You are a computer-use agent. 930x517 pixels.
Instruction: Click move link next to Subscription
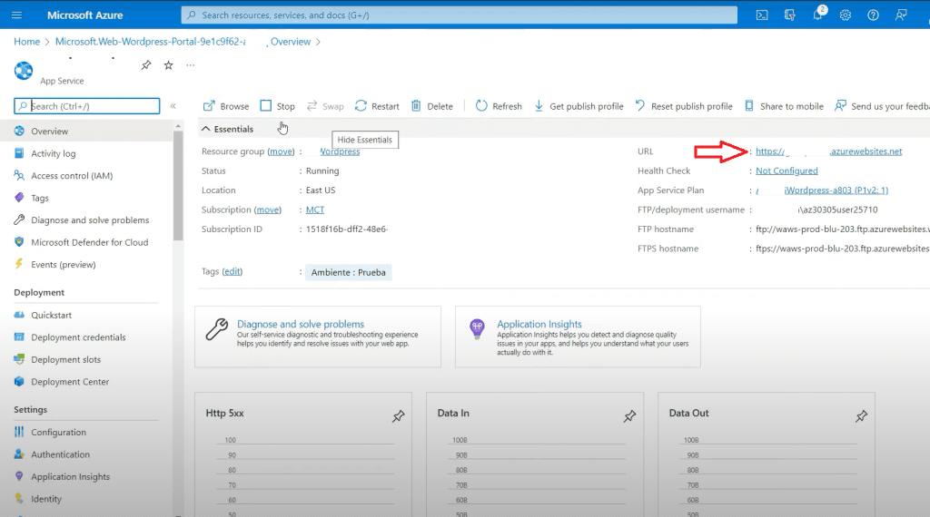pyautogui.click(x=268, y=210)
